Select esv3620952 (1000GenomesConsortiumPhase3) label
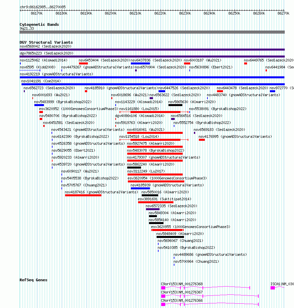The height and width of the screenshot is (308, 294). (79, 109)
